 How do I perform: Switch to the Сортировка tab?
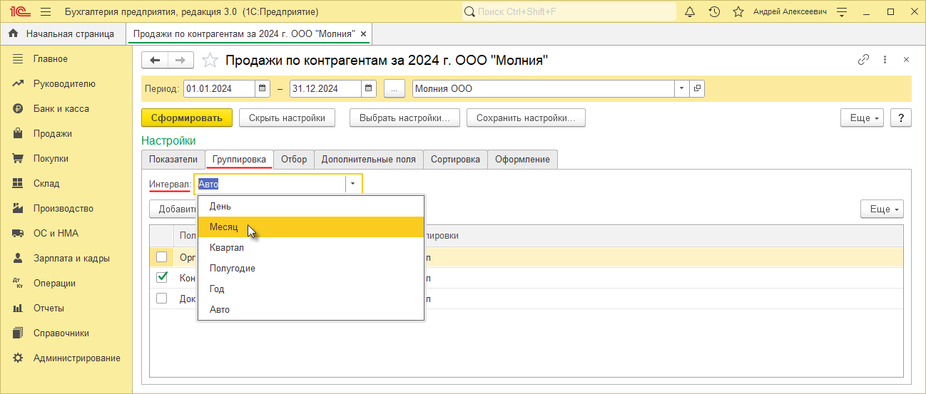455,160
